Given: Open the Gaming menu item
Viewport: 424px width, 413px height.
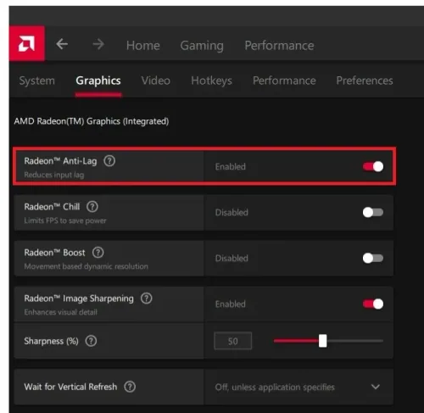Looking at the screenshot, I should point(202,46).
